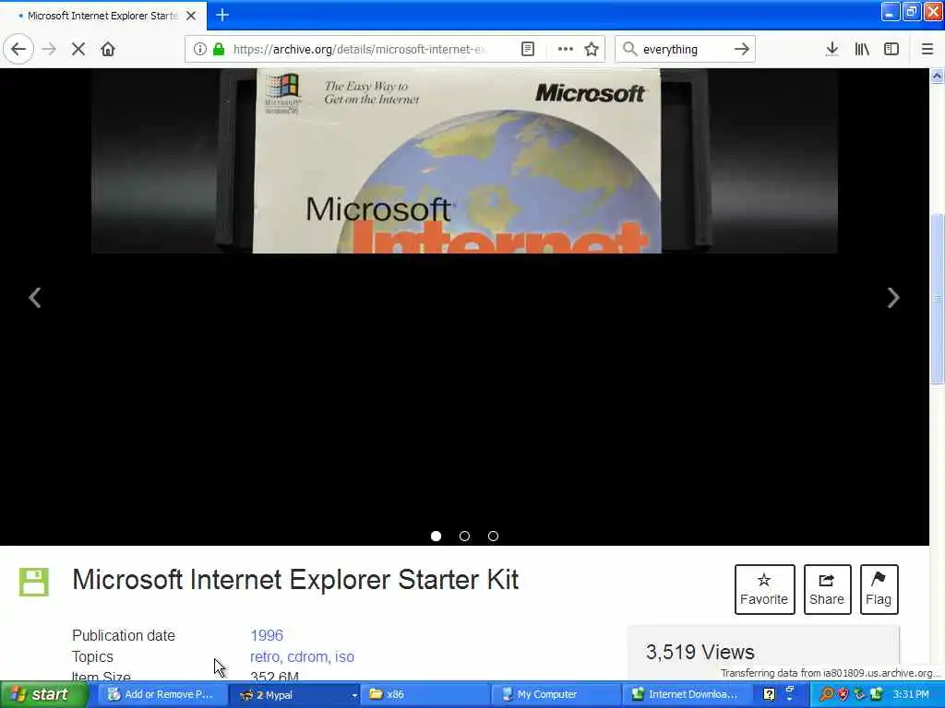Go back to previous page
The height and width of the screenshot is (708, 945).
click(x=18, y=50)
